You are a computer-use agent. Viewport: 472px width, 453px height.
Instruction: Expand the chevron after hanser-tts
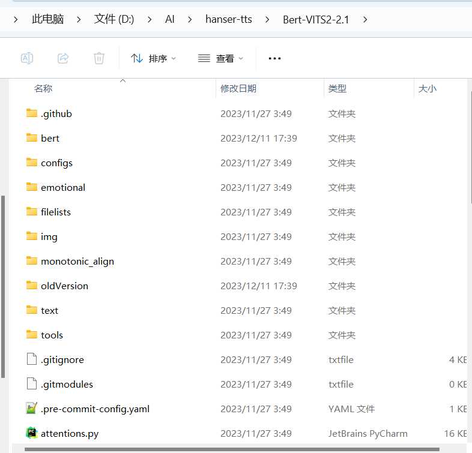click(x=267, y=20)
